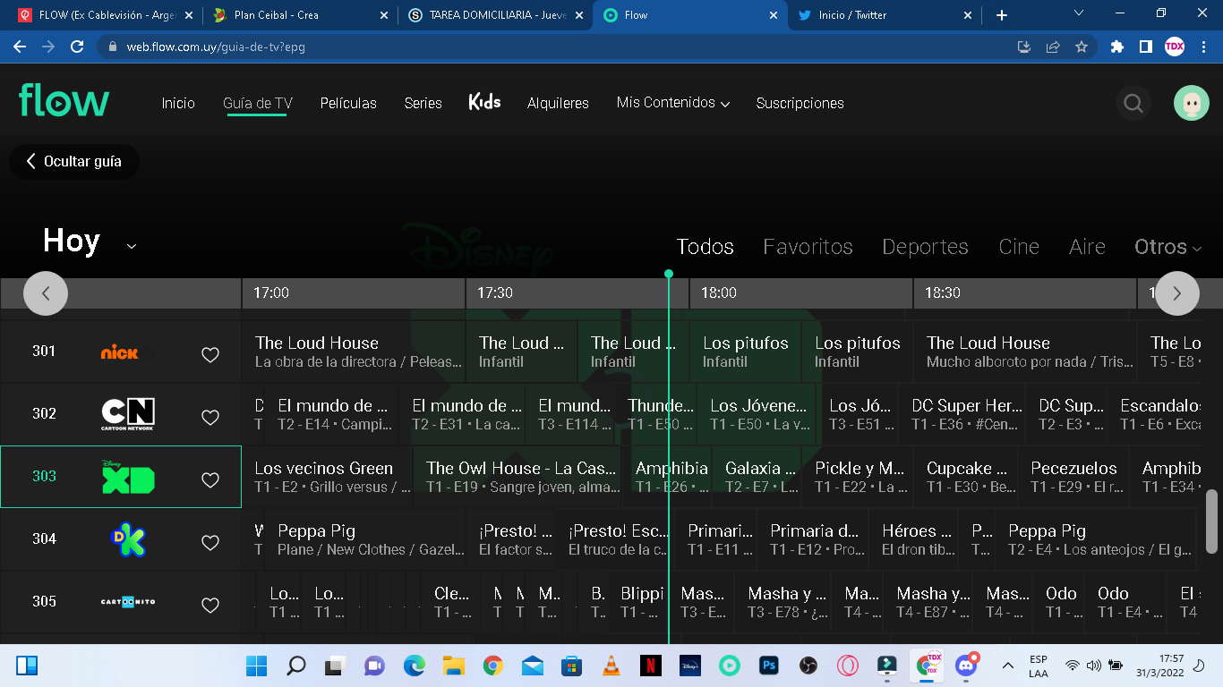The height and width of the screenshot is (687, 1223).
Task: Switch to the Deportes filter tab
Action: point(925,247)
